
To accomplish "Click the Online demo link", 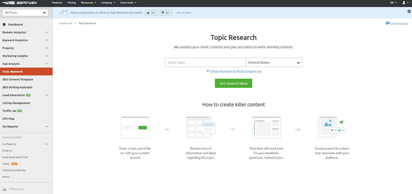I will [x=17, y=189].
